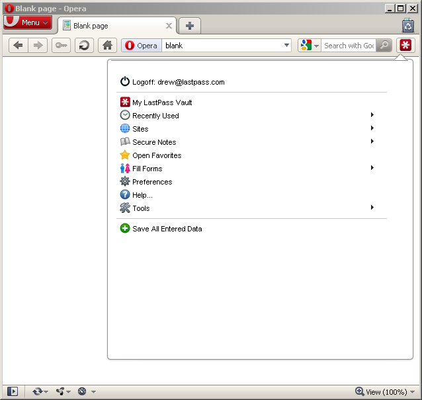
Task: Click the Recently Used label
Action: 155,116
